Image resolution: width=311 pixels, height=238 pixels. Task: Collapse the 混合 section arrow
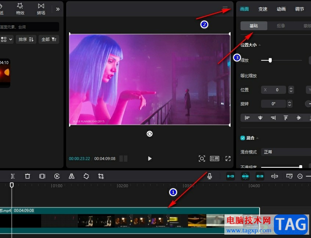pyautogui.click(x=257, y=138)
